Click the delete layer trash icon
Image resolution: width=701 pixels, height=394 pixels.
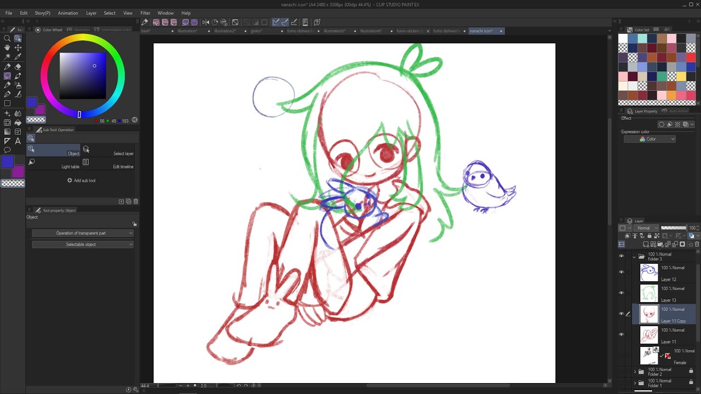pos(696,244)
